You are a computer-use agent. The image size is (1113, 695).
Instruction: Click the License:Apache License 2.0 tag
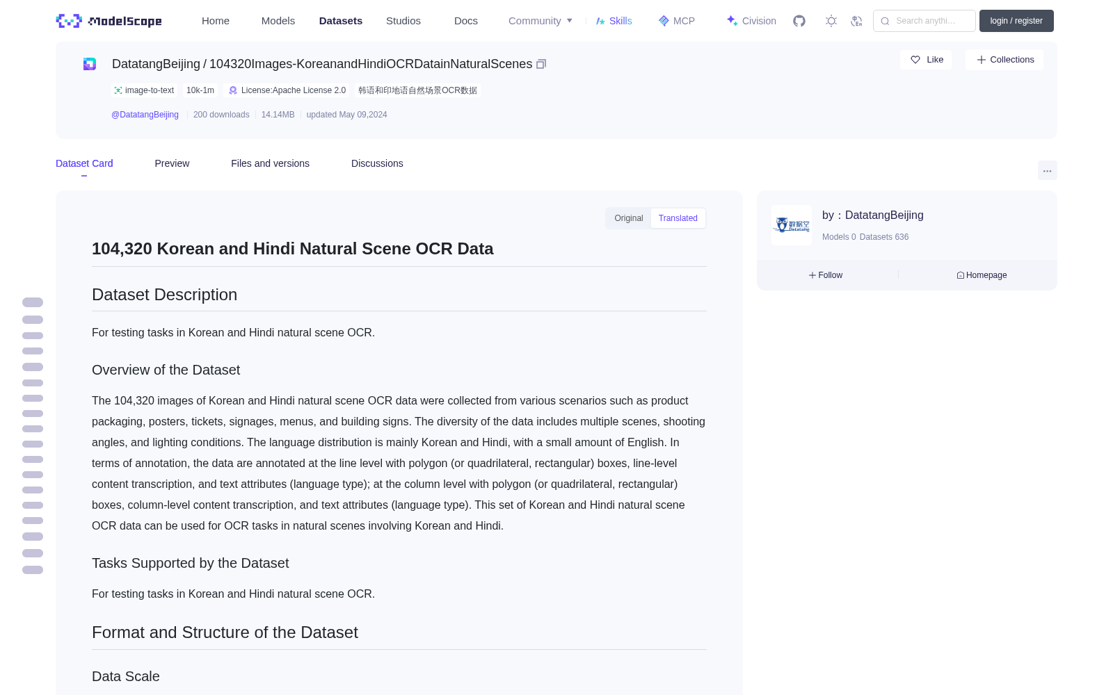coord(287,90)
